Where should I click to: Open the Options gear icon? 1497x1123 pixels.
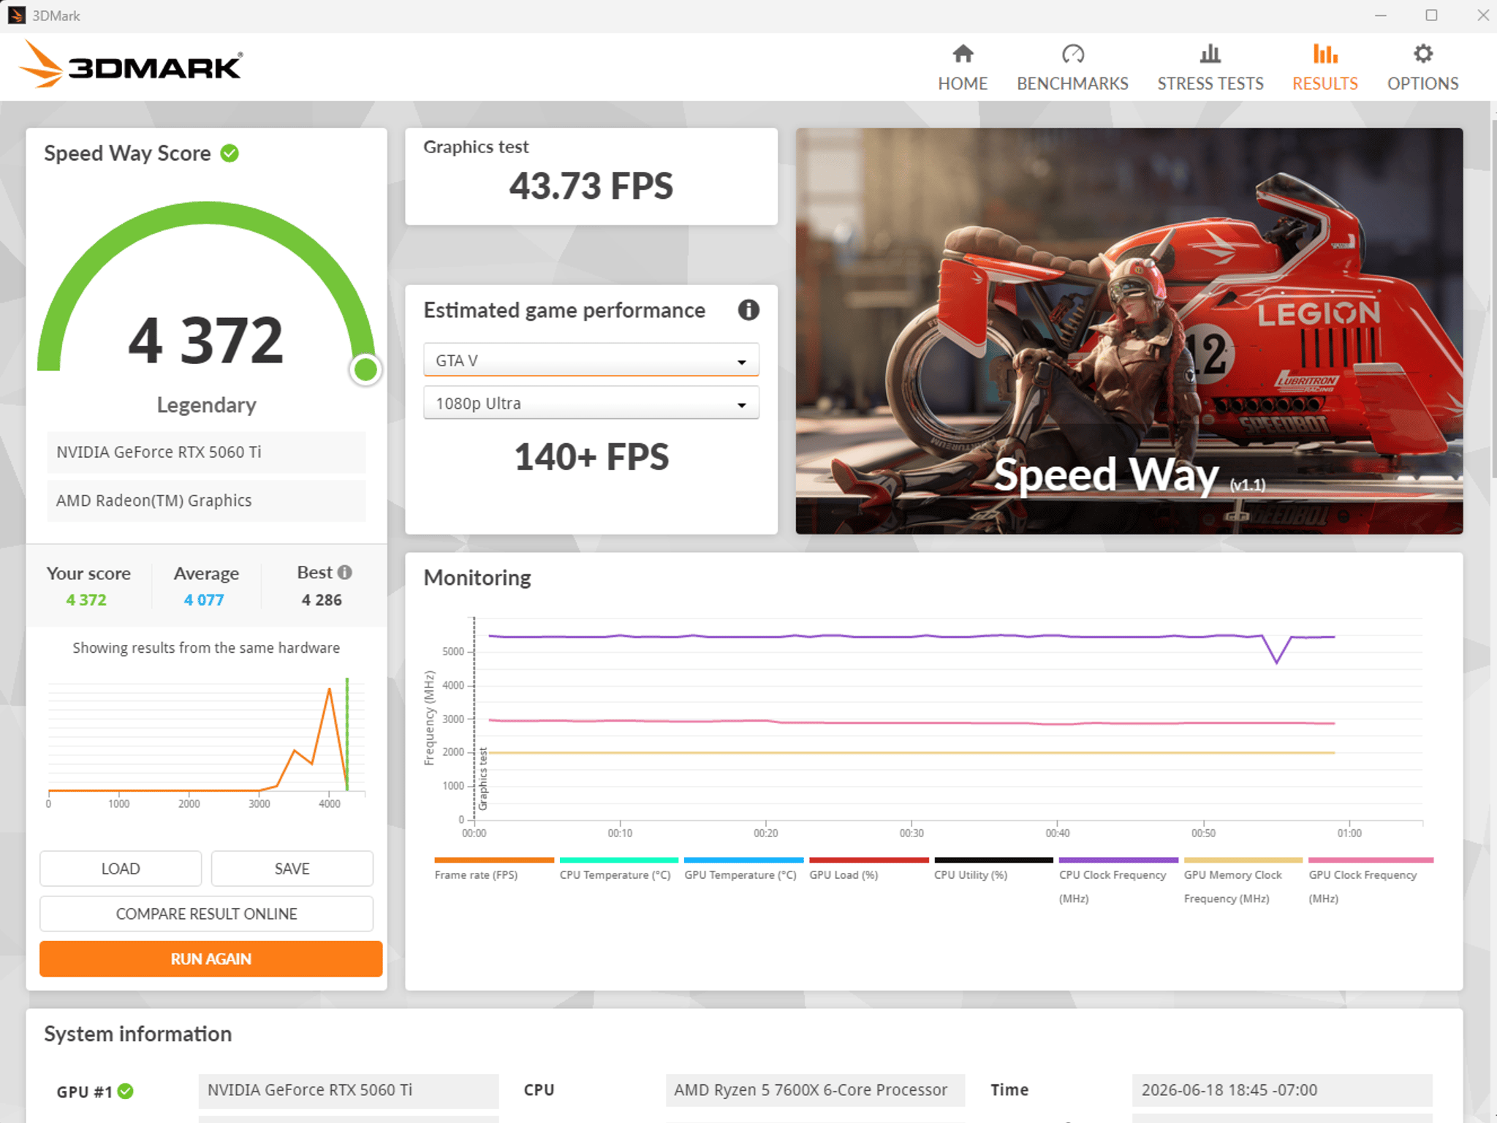pos(1422,54)
